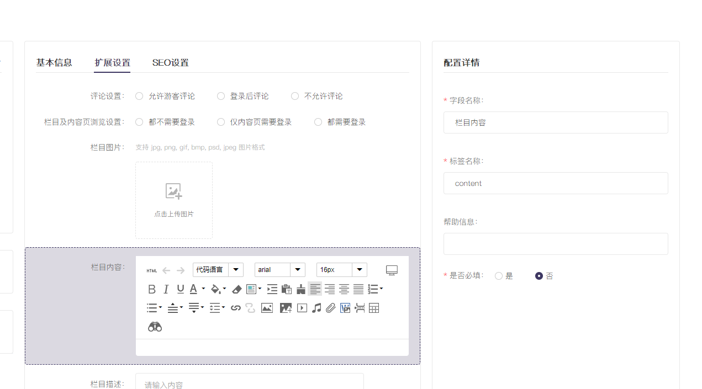Switch to the 基本信息 tab
The width and height of the screenshot is (702, 389).
coord(54,62)
